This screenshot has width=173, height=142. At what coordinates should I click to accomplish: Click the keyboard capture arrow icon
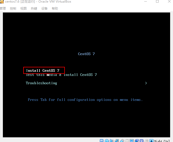coord(152,141)
